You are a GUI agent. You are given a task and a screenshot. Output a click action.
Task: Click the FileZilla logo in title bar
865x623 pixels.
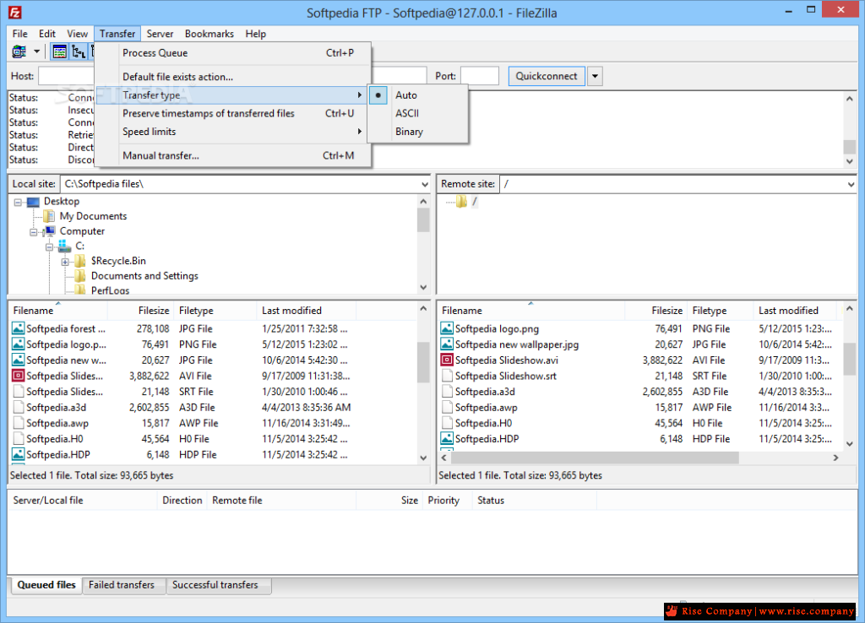coord(14,12)
